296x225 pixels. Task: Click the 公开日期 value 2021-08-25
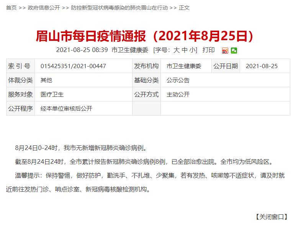pyautogui.click(x=262, y=66)
